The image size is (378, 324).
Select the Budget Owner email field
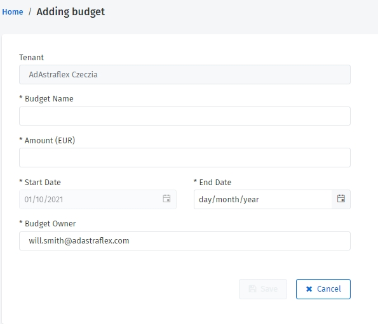(x=185, y=241)
